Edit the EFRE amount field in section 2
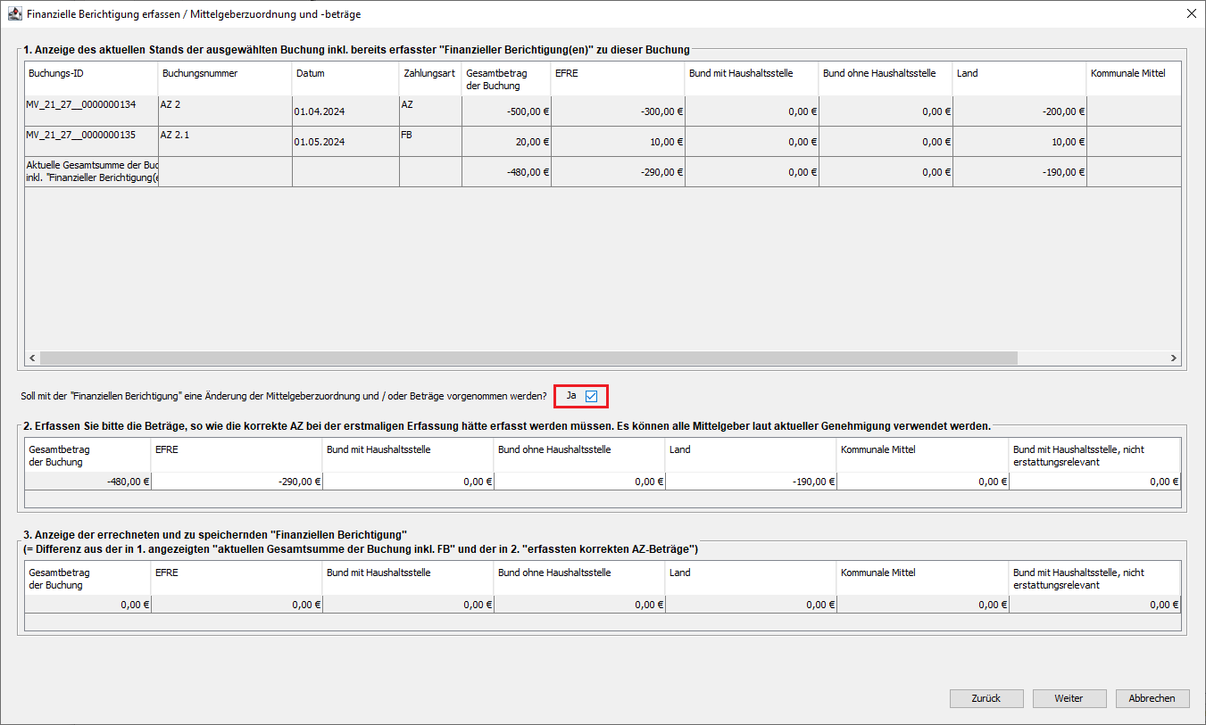This screenshot has height=725, width=1206. pyautogui.click(x=237, y=482)
